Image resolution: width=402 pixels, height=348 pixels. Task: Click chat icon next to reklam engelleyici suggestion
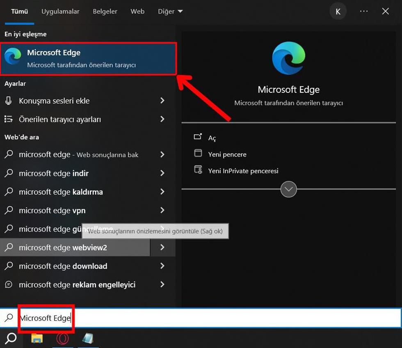(x=9, y=284)
